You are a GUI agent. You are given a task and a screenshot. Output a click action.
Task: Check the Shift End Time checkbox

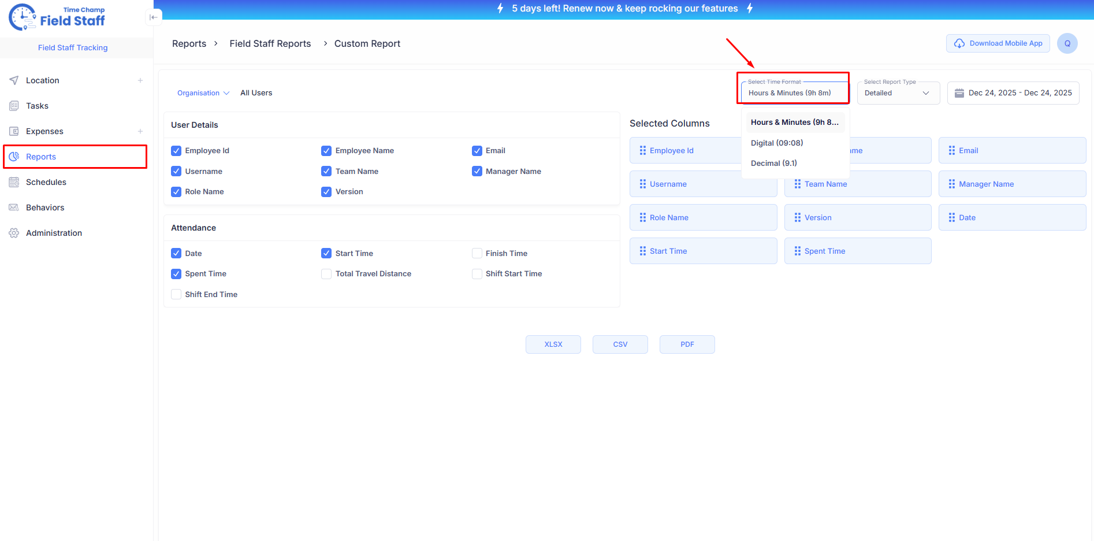(x=176, y=294)
